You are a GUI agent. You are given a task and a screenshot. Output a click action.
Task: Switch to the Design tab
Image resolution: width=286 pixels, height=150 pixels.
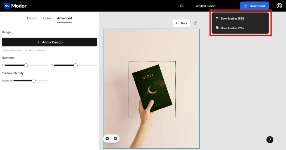(32, 18)
